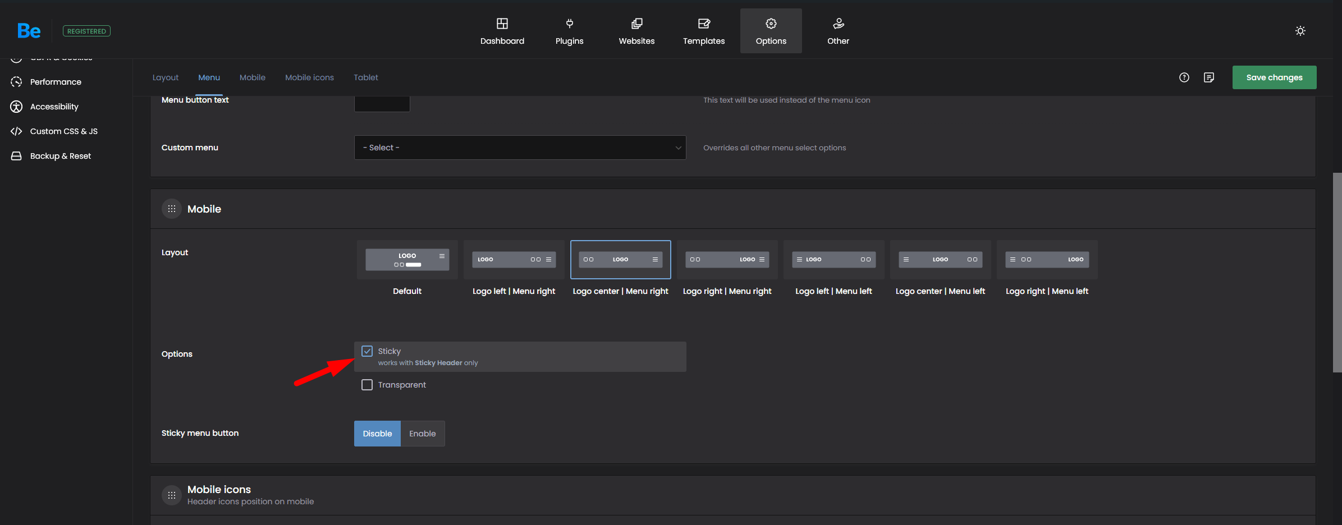The image size is (1342, 525).
Task: Switch to the Mobile icons tab
Action: coord(309,77)
